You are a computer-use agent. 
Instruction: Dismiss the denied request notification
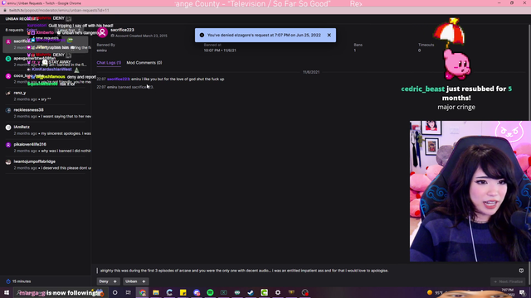[329, 35]
